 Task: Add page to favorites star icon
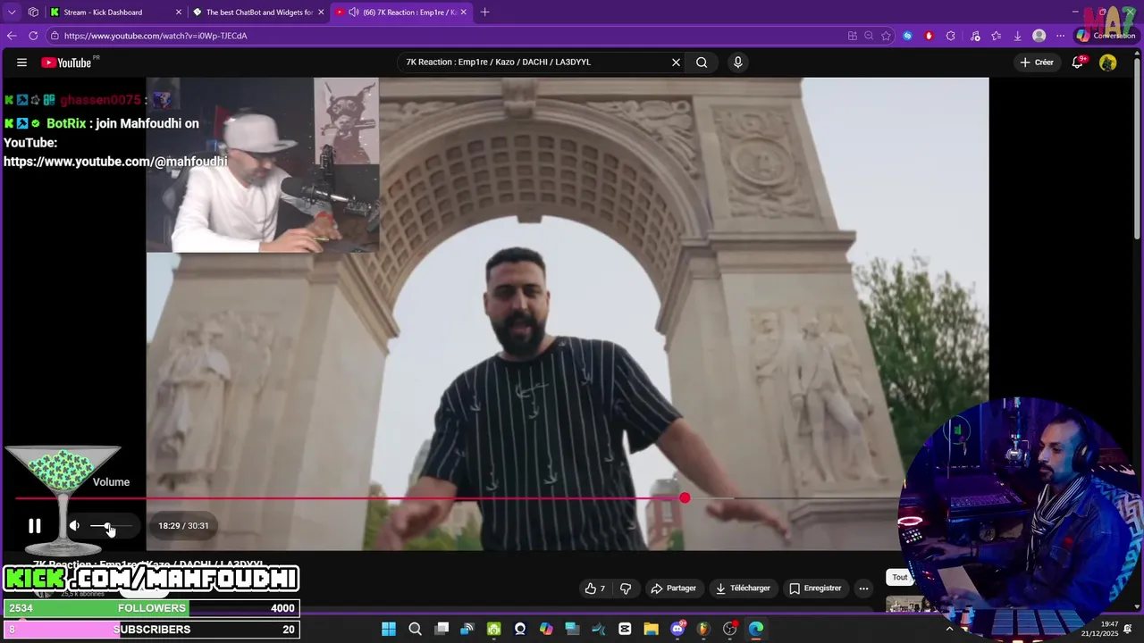(x=886, y=36)
